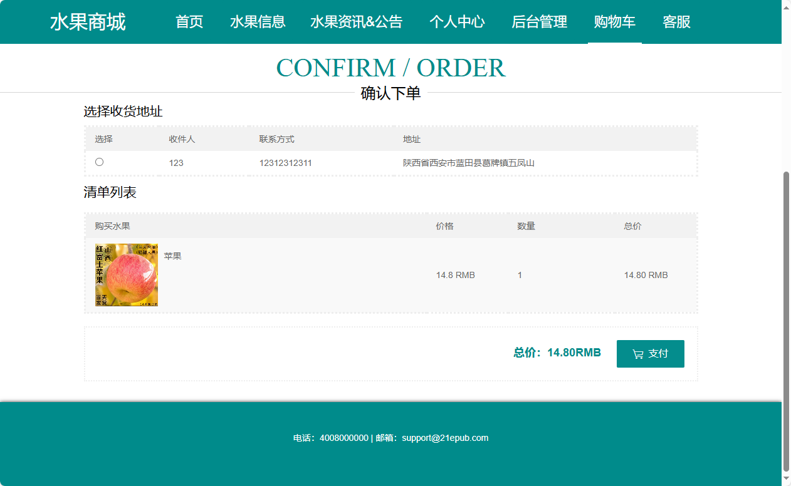The image size is (791, 486).
Task: Open the 客服 customer service page
Action: click(676, 22)
